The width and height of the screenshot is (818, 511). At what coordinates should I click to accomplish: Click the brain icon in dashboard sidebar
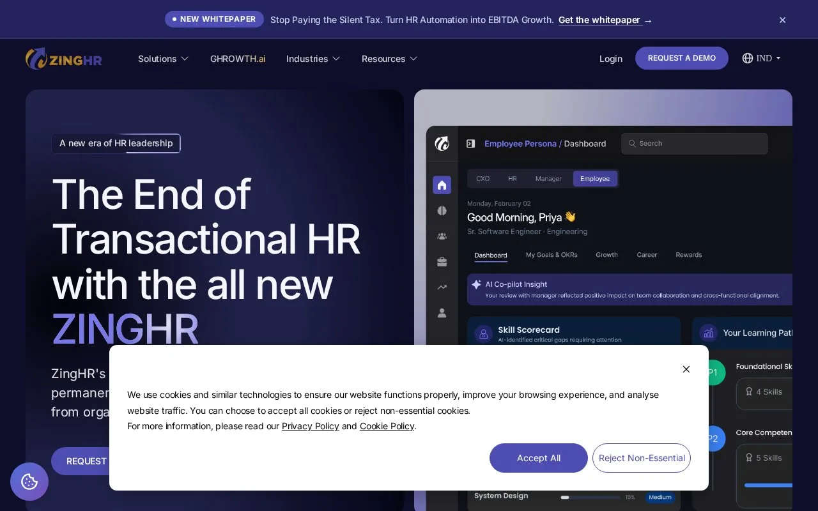[442, 211]
